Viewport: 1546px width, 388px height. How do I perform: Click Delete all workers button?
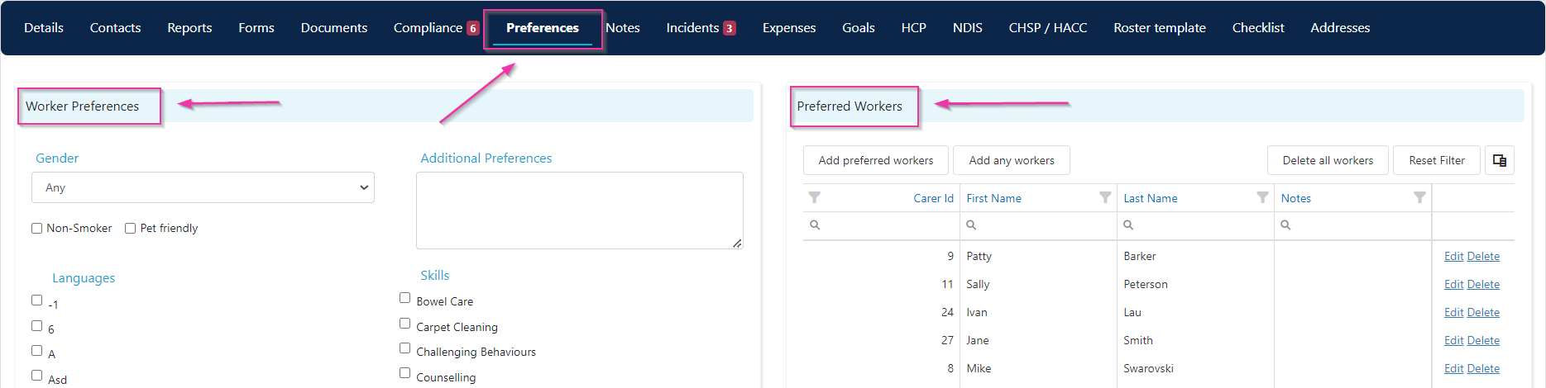[x=1328, y=160]
